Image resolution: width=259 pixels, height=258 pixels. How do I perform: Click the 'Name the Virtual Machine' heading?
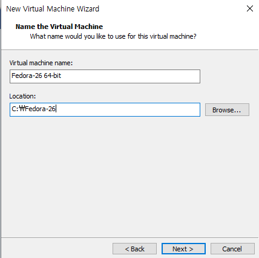tap(59, 27)
